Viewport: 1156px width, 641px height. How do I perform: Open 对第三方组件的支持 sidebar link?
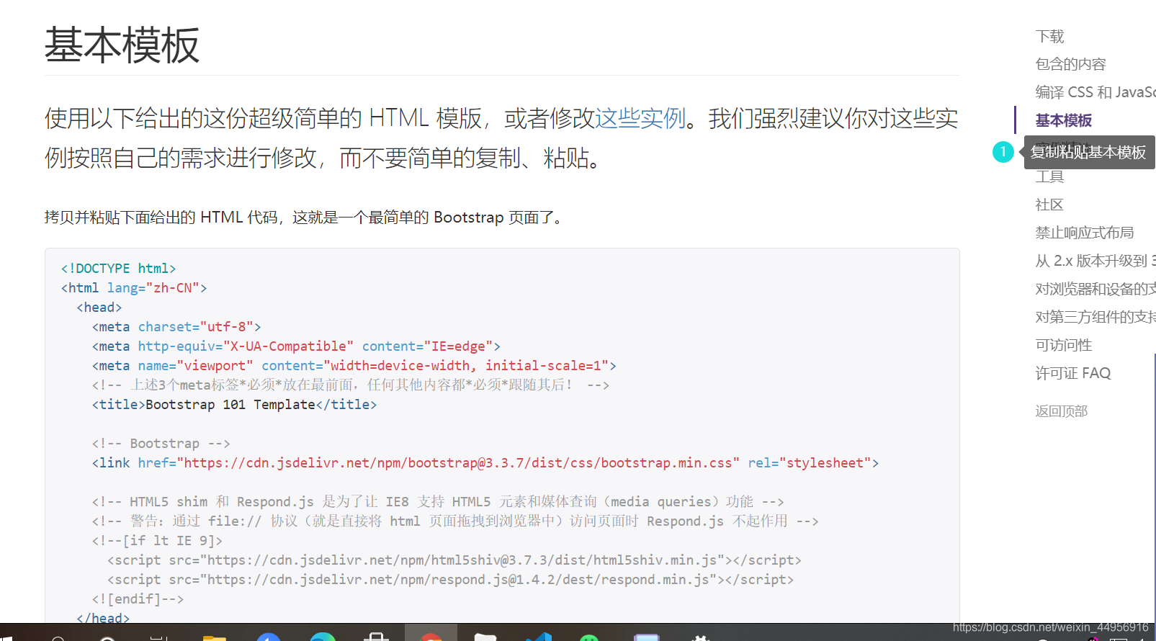click(1095, 317)
